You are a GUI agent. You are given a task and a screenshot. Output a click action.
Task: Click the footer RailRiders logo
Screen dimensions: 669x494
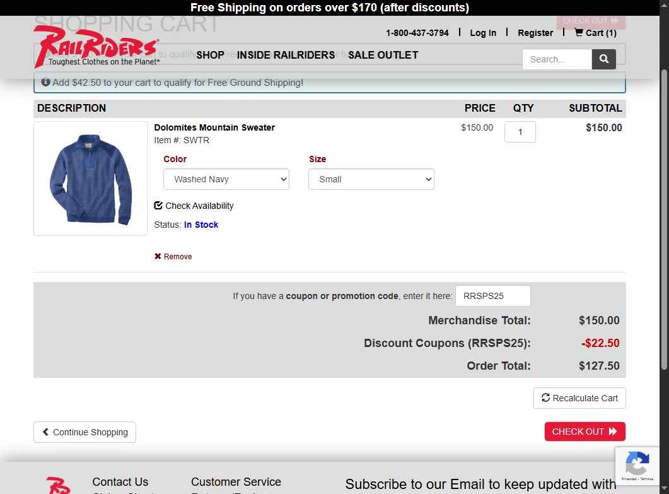pos(58,485)
